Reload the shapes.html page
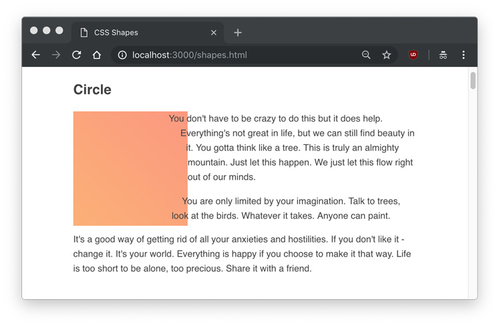Screen dimensions: 499x326 coord(76,55)
